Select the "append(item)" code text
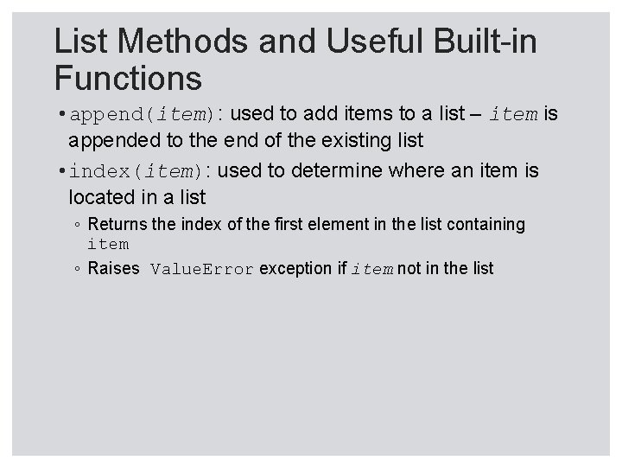 point(142,114)
